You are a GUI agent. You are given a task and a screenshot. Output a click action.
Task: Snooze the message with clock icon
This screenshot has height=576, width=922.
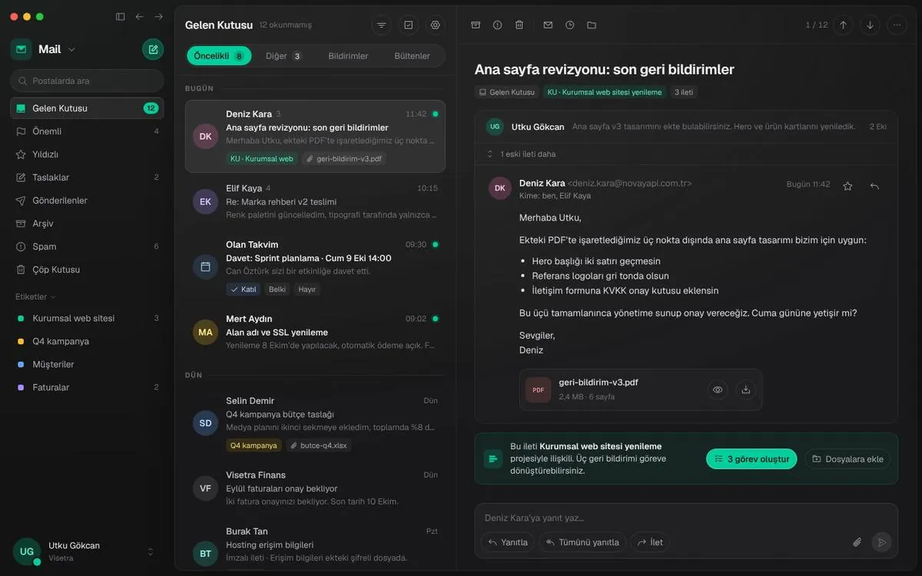[569, 25]
